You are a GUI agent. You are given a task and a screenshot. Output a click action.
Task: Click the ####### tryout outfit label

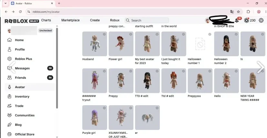(89, 98)
